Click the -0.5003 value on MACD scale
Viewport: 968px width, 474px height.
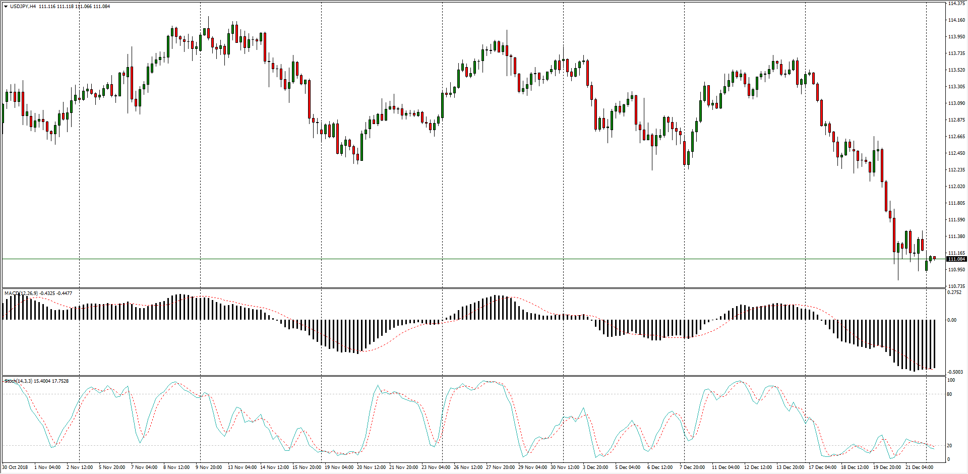(x=955, y=372)
